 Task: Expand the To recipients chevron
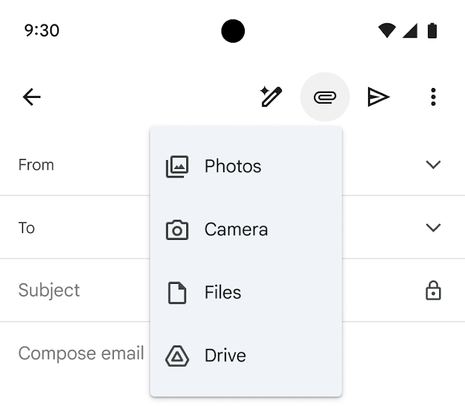click(433, 227)
